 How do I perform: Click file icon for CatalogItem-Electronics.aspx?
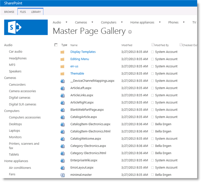[x=62, y=124]
